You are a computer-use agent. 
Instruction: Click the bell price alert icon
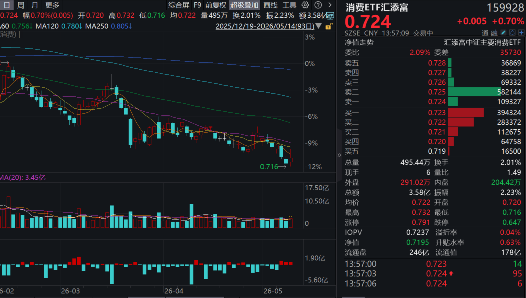pos(512,33)
